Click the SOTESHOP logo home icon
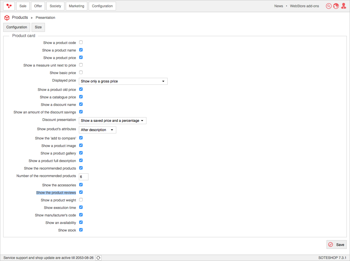Viewport: 350px width, 261px height. click(9, 6)
